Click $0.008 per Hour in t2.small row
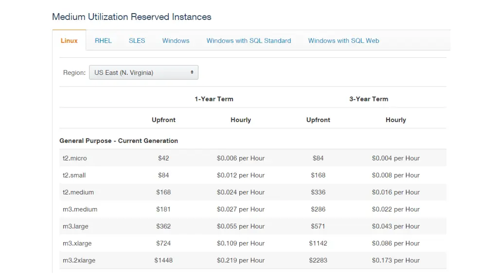 pos(396,175)
